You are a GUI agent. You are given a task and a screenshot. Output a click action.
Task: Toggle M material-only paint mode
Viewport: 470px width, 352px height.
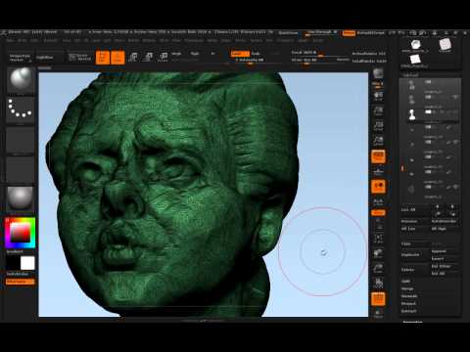coord(212,54)
